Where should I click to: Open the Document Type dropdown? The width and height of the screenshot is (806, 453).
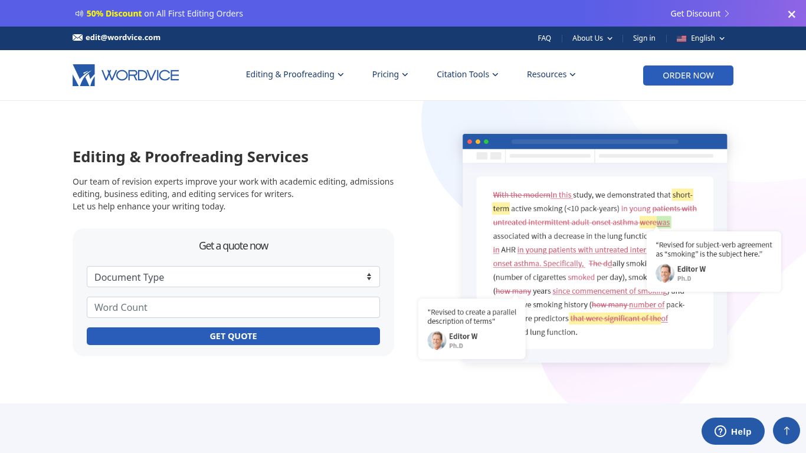click(x=233, y=277)
